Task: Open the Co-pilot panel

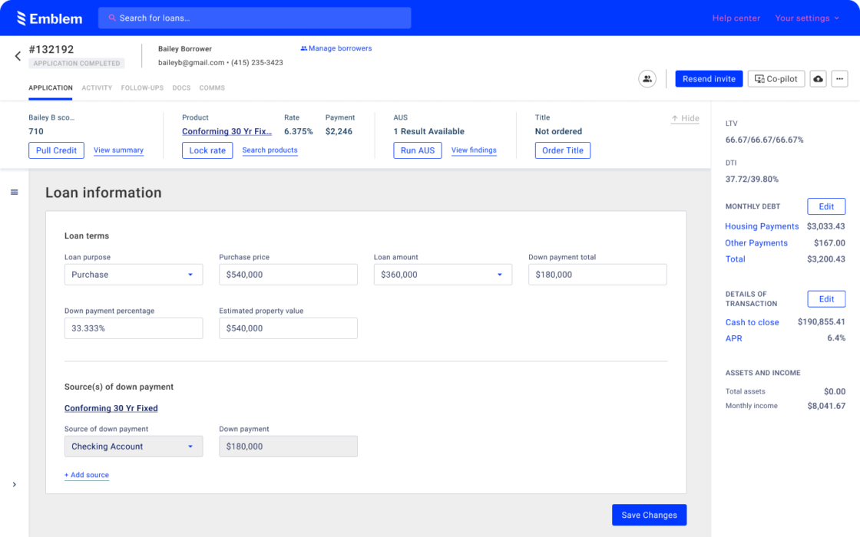Action: (x=776, y=78)
